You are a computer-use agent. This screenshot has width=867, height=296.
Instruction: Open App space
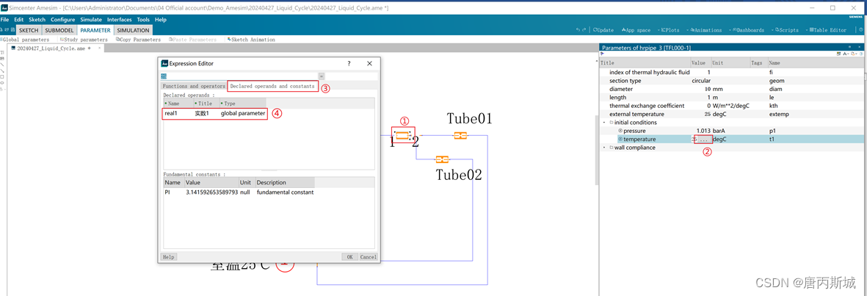tap(635, 30)
